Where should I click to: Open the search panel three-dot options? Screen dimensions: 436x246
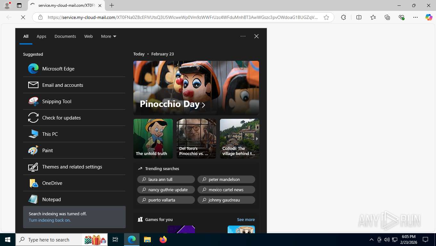pyautogui.click(x=243, y=36)
